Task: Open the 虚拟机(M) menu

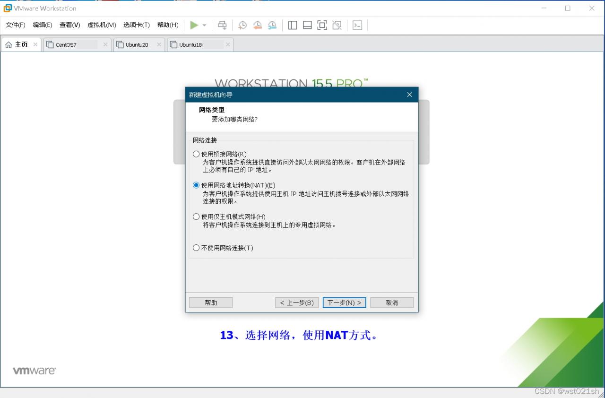Action: (102, 25)
